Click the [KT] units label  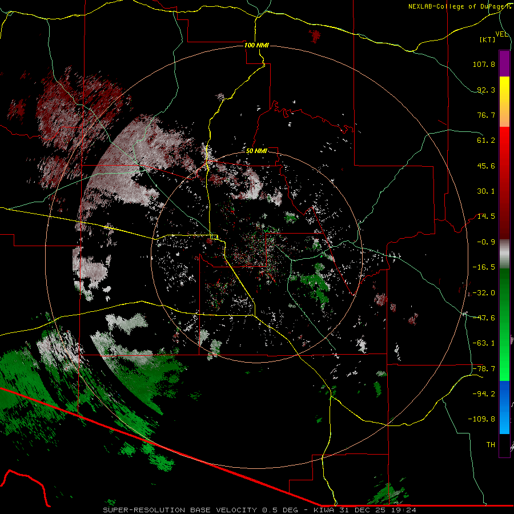click(x=488, y=39)
